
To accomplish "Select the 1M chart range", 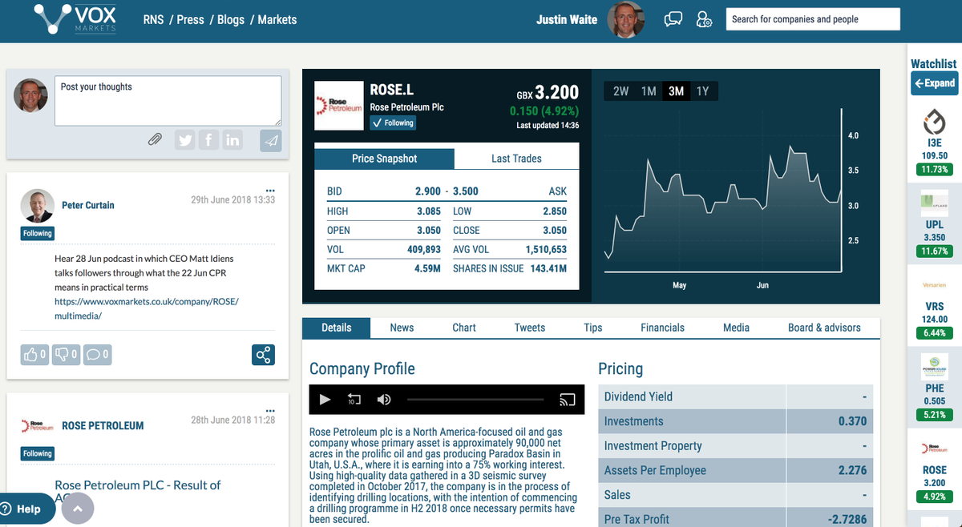I will tap(649, 91).
